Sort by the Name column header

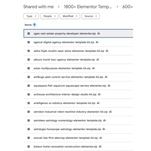pos(28,25)
